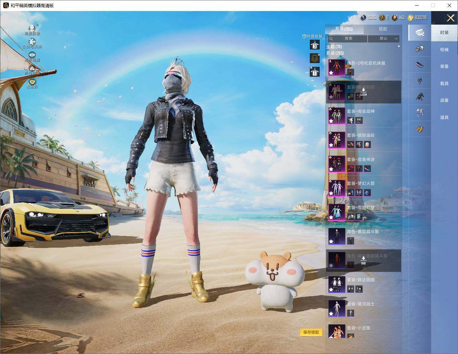Toggle favorite star on 角色-2号机款机体服
The height and width of the screenshot is (354, 458).
point(331,73)
